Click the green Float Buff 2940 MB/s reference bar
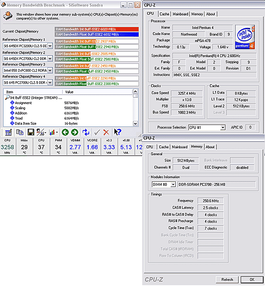 (97, 47)
